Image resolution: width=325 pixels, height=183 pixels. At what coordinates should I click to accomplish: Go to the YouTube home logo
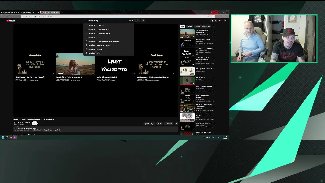(11, 21)
